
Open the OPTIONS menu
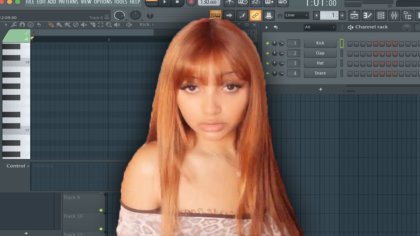click(103, 2)
